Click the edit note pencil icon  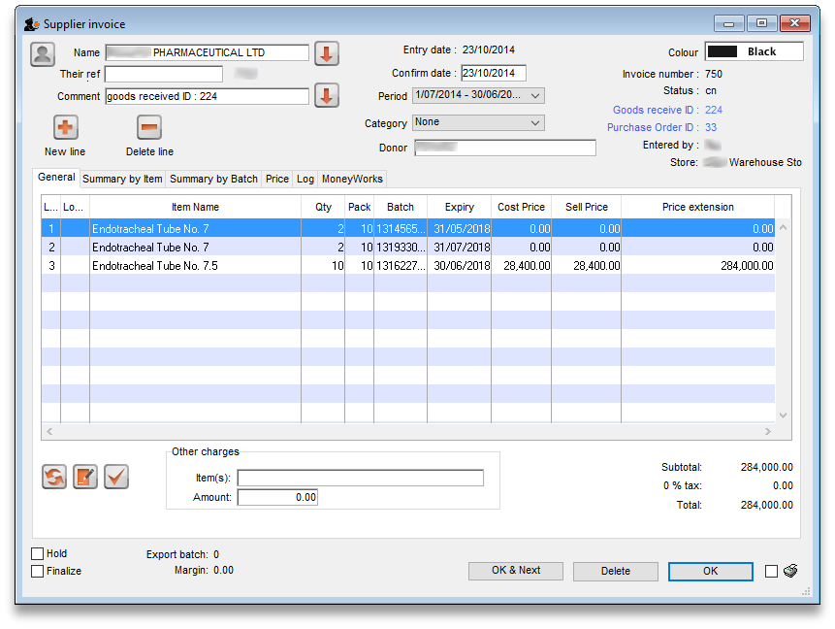pyautogui.click(x=85, y=477)
